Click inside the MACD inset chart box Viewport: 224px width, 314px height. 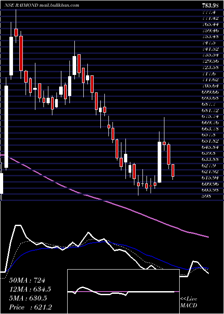coord(123,292)
